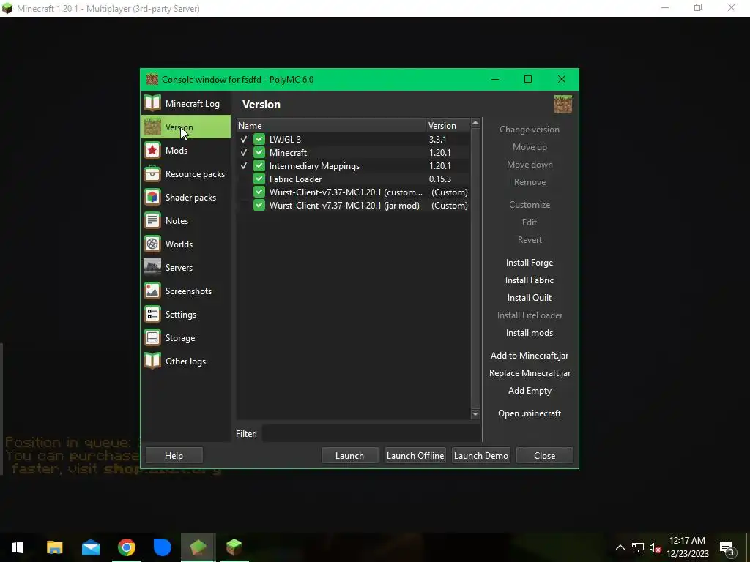Image resolution: width=750 pixels, height=562 pixels.
Task: Click the Launch button
Action: pos(349,455)
